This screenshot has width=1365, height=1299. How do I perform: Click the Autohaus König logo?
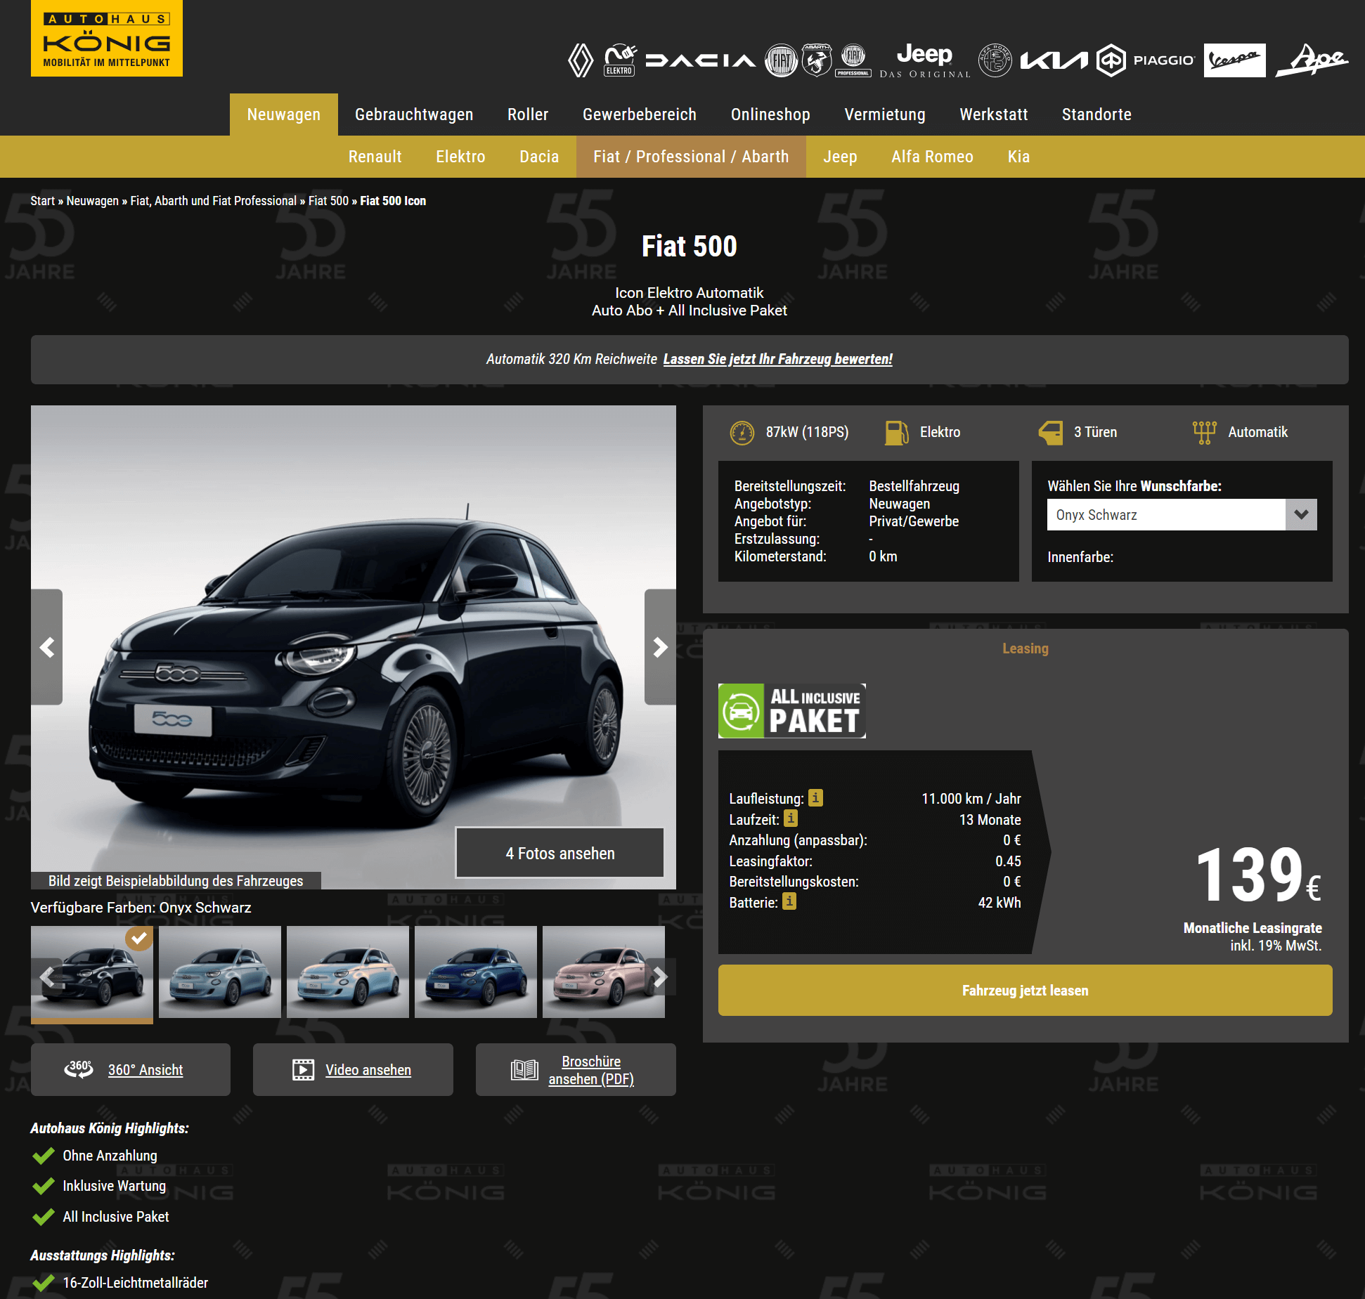pos(107,39)
